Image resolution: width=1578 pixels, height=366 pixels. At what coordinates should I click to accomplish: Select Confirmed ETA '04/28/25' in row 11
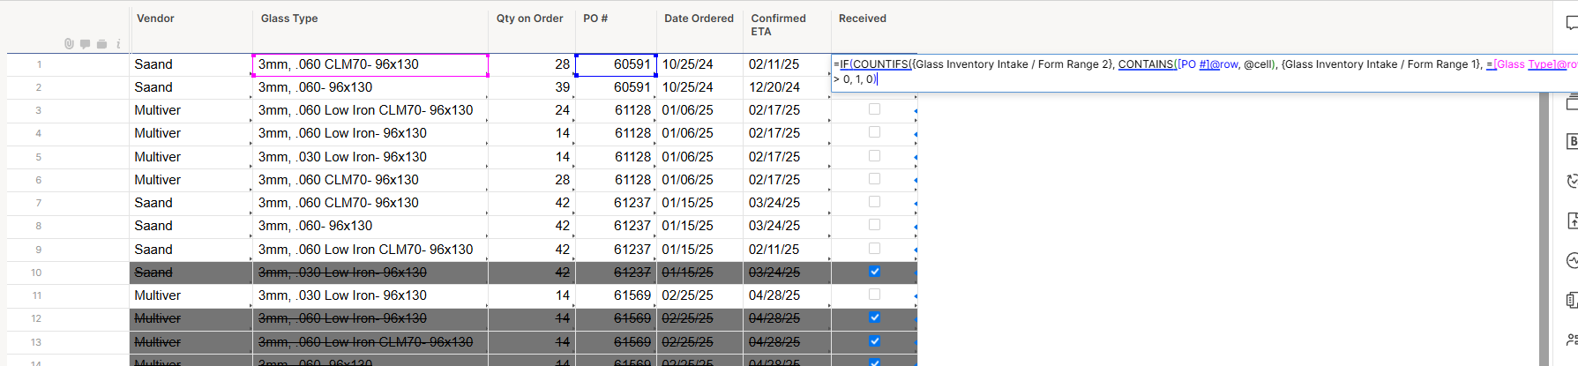coord(787,295)
